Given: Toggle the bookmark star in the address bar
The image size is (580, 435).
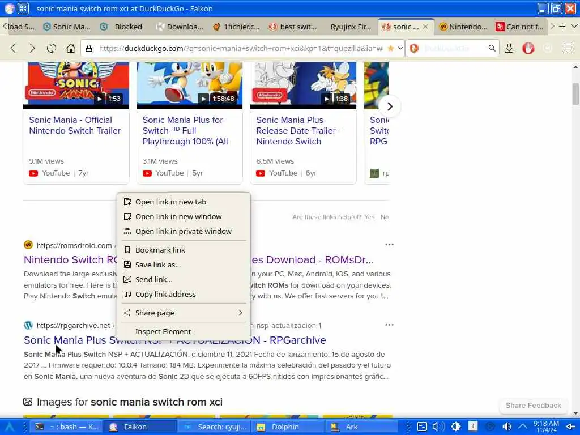Looking at the screenshot, I should 391,48.
